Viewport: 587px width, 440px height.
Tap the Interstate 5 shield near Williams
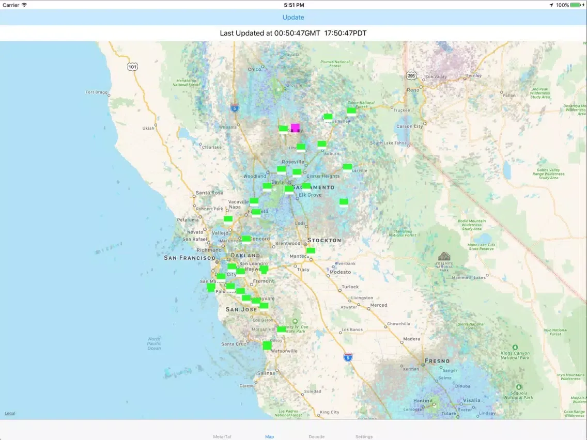click(x=235, y=108)
